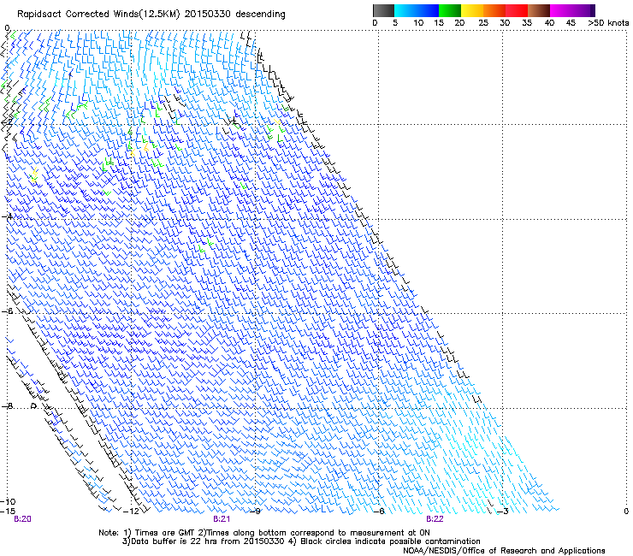Click the B:21 time label

point(222,519)
